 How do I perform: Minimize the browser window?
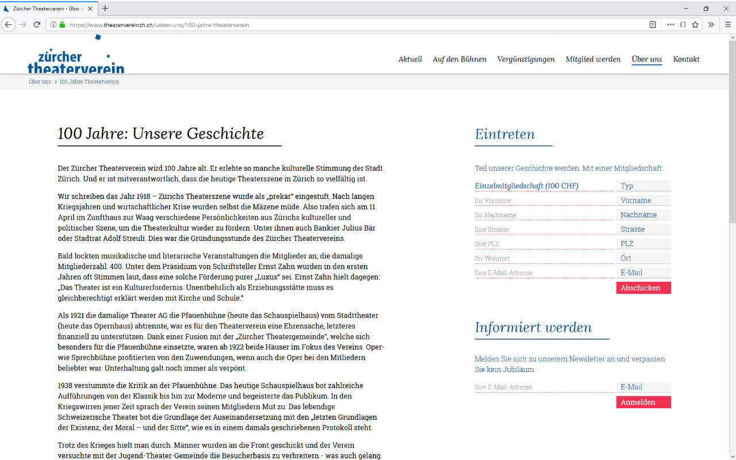(x=686, y=9)
